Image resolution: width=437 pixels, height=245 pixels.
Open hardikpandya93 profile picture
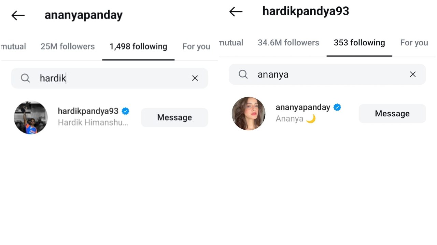coord(31,117)
